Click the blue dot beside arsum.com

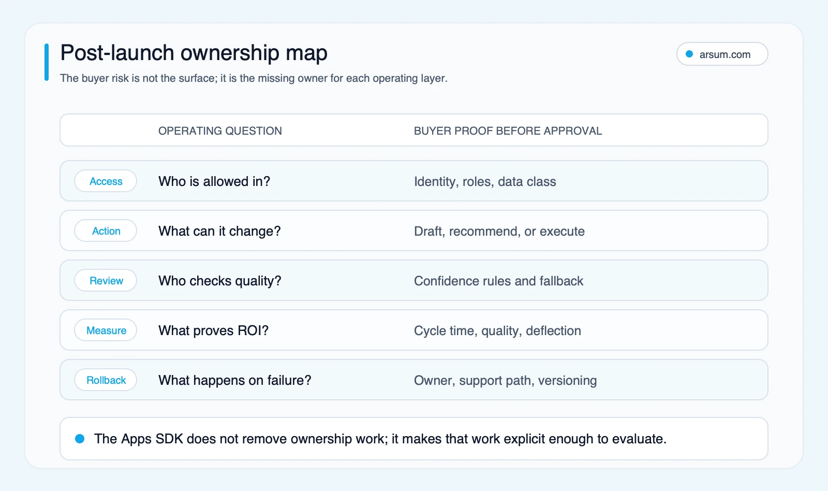coord(689,54)
